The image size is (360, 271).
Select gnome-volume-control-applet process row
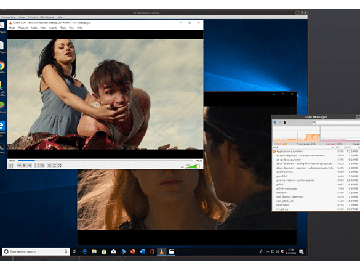click(316, 180)
